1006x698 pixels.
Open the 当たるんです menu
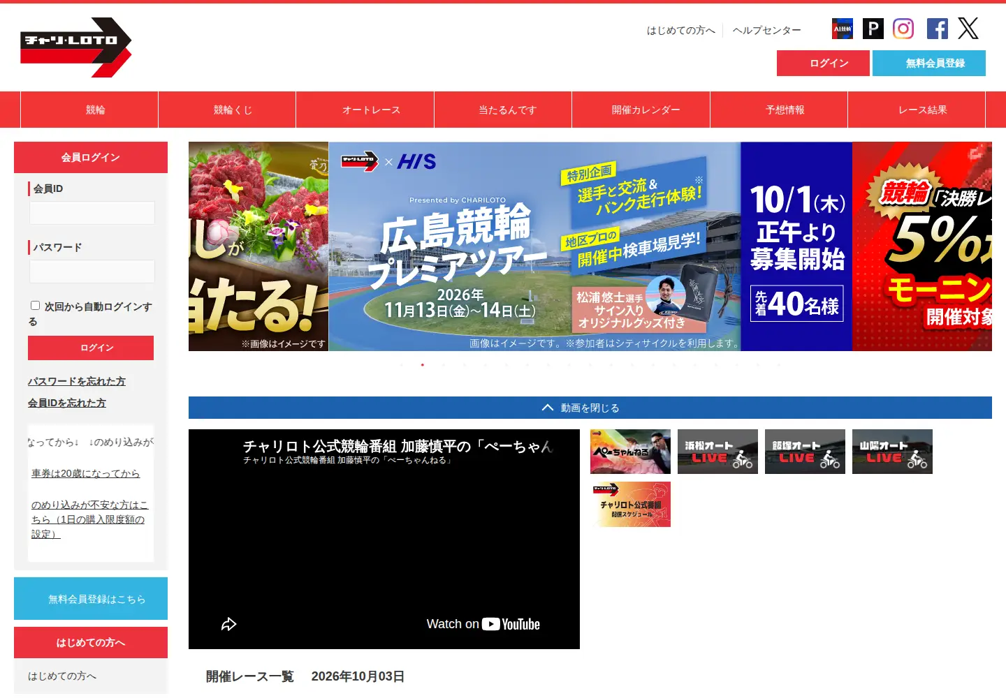tap(503, 110)
